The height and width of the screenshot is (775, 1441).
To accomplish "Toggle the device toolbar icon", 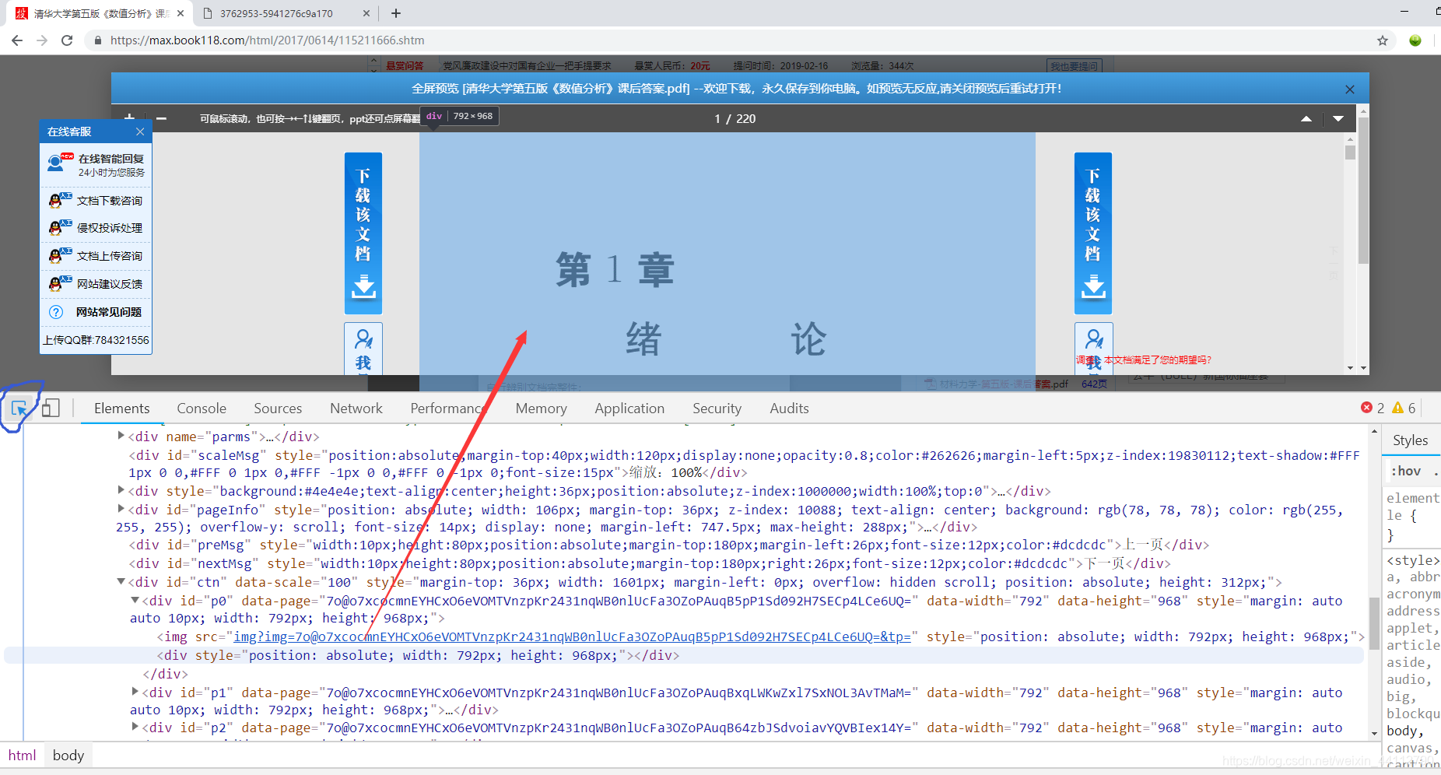I will tap(51, 408).
